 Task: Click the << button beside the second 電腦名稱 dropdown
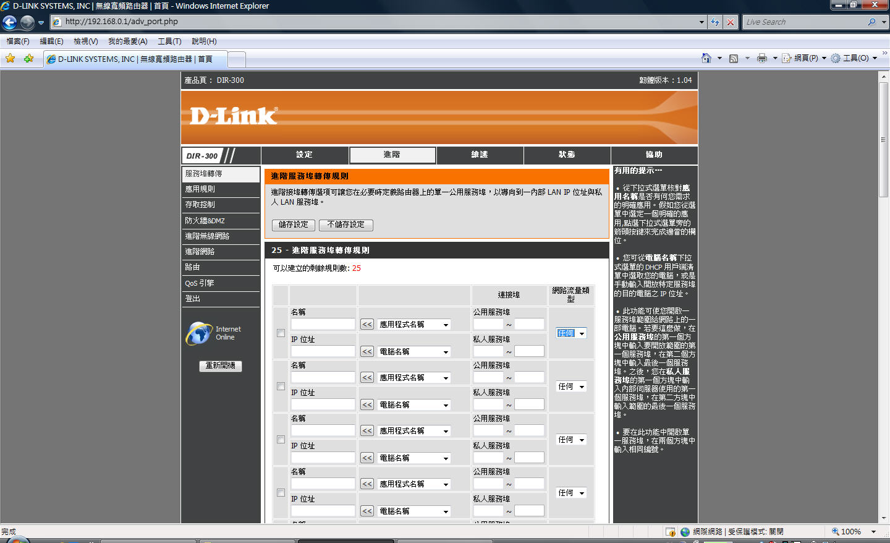click(367, 404)
